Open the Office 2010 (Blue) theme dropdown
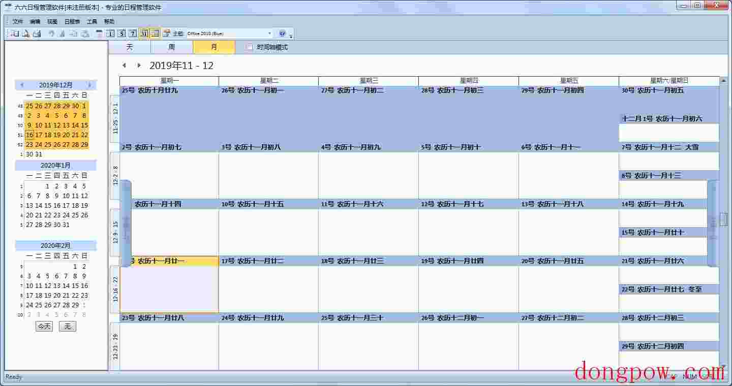This screenshot has height=386, width=732. 270,34
